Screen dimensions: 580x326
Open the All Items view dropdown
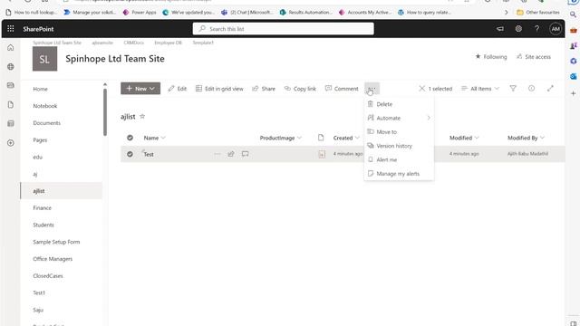480,89
